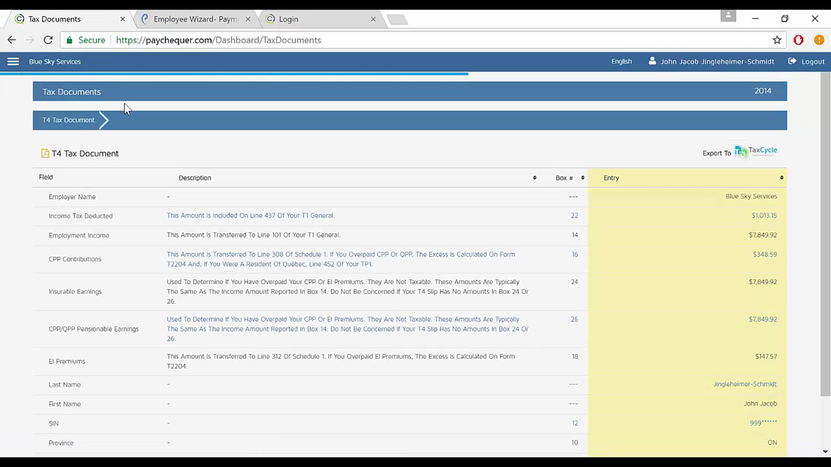Click the EI Premiums row label
This screenshot has height=467, width=831.
[x=67, y=361]
